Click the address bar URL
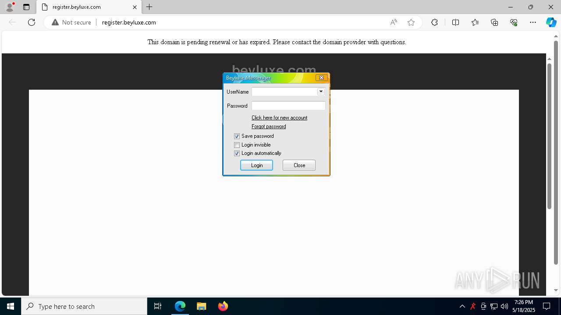The image size is (561, 315). coord(129,22)
